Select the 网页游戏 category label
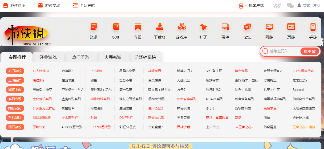Image resolution: width=324 pixels, height=149 pixels. point(15,127)
